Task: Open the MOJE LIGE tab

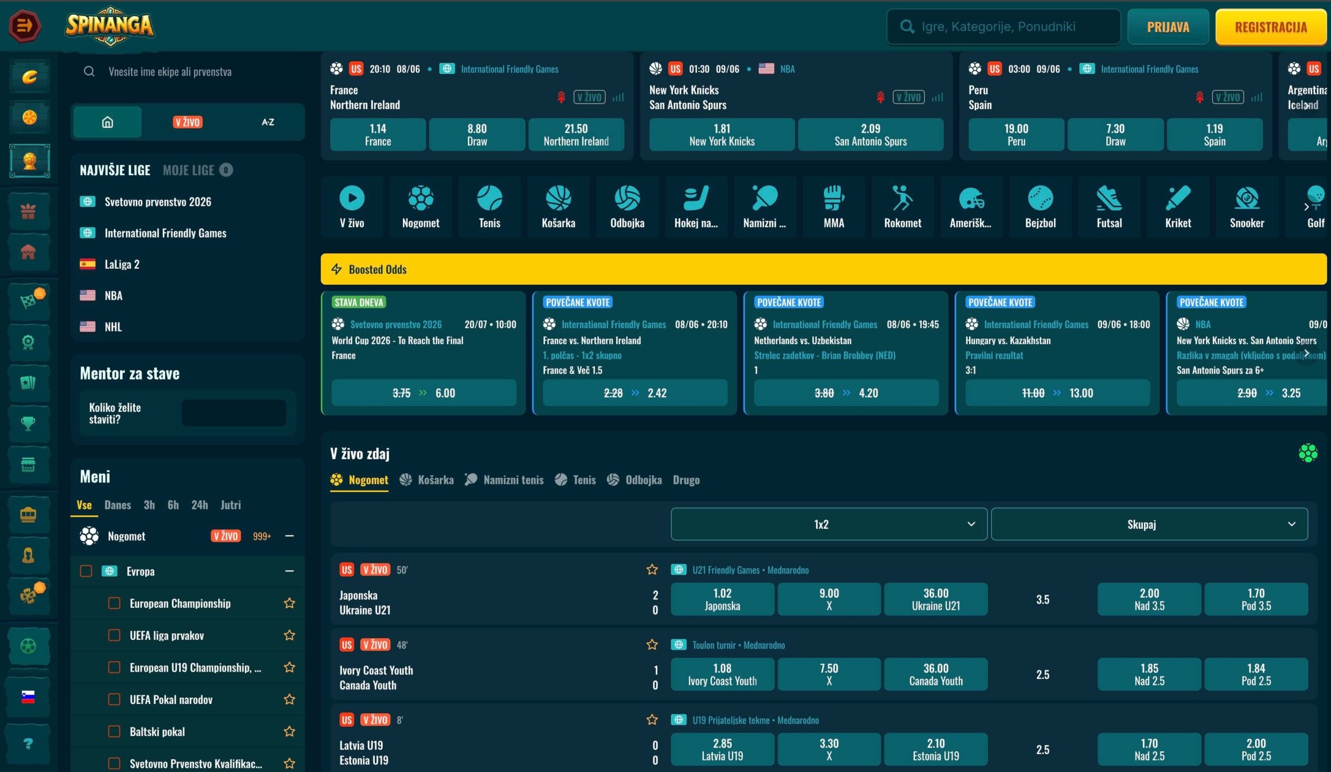Action: tap(198, 170)
